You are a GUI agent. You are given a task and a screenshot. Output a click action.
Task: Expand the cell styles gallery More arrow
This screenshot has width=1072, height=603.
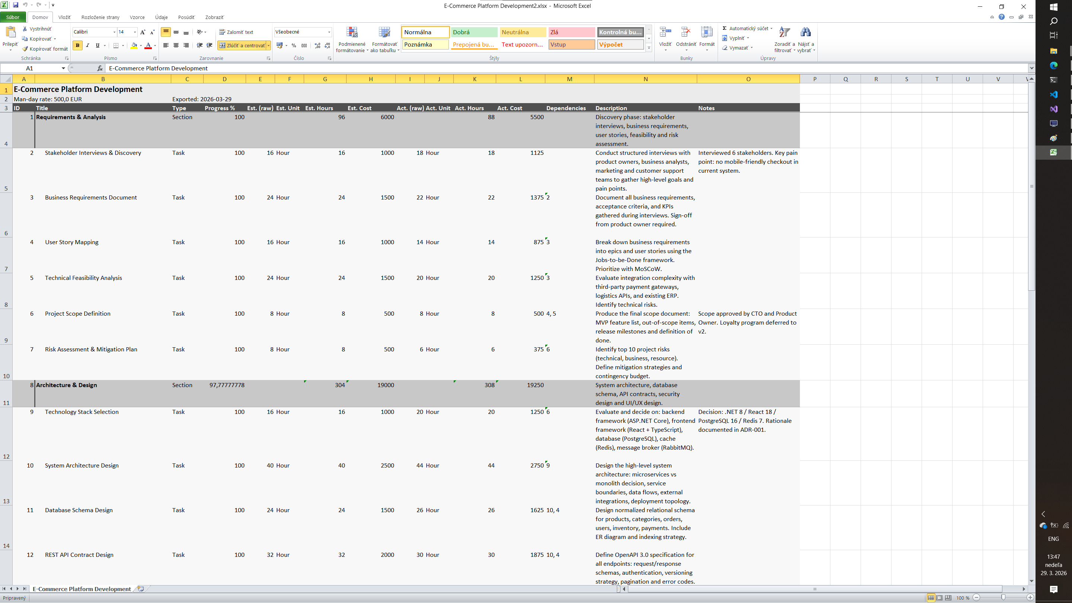tap(649, 48)
